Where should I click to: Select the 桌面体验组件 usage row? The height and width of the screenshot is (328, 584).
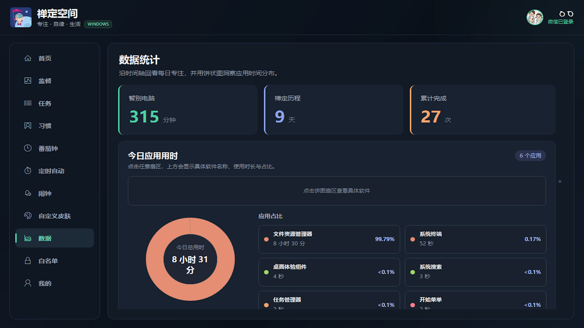point(329,272)
